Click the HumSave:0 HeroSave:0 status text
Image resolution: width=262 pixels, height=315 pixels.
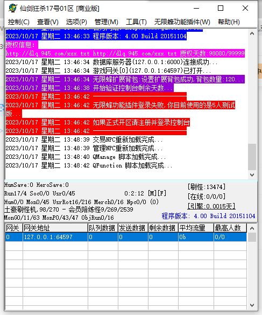coord(37,185)
